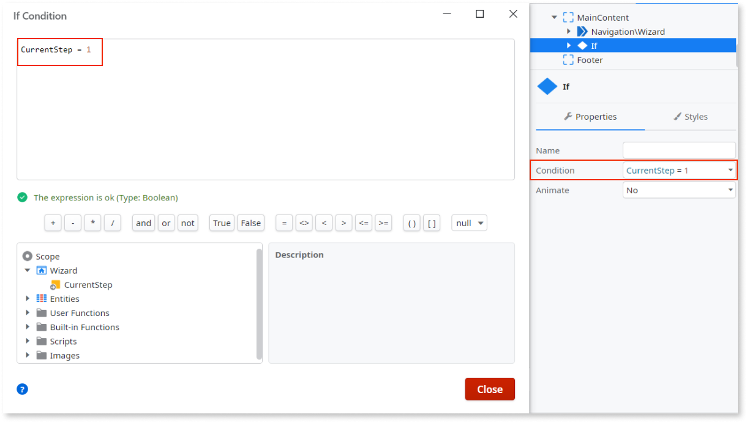Expand the Built-in Functions node

pos(27,326)
